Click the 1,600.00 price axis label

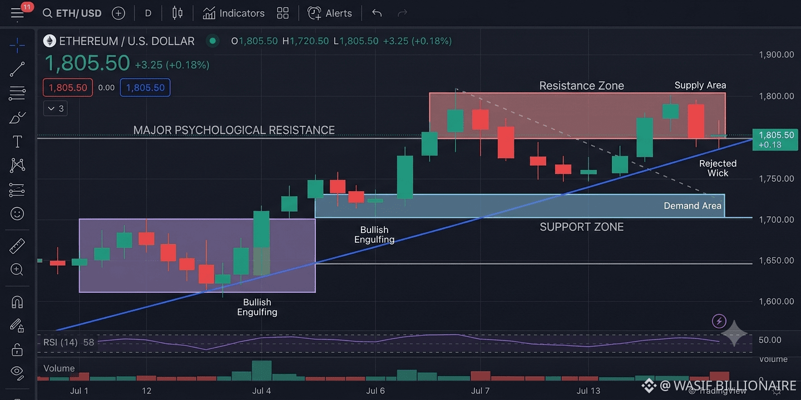(777, 301)
